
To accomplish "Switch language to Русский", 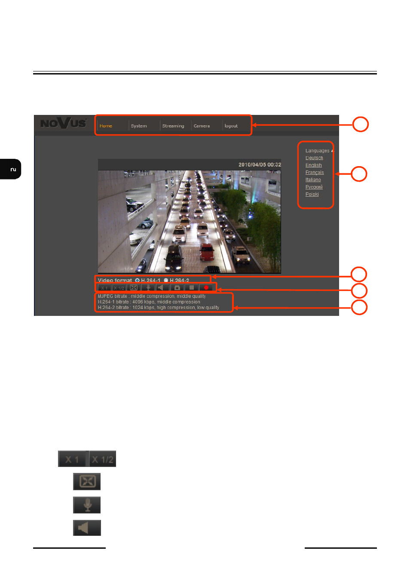I will pos(314,187).
